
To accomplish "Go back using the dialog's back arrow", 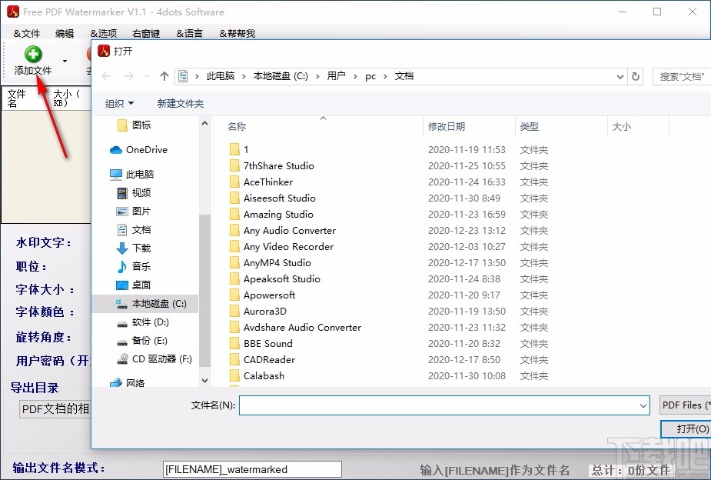I will (x=106, y=76).
